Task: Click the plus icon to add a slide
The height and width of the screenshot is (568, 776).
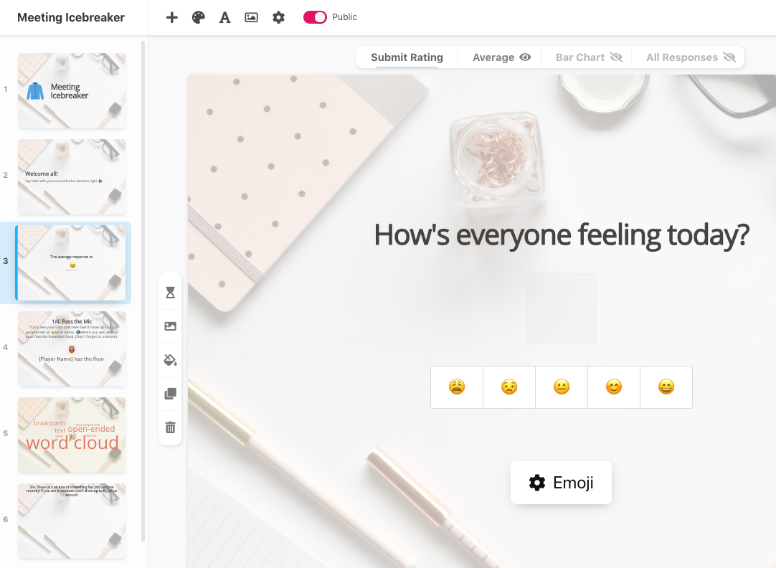Action: pyautogui.click(x=171, y=17)
